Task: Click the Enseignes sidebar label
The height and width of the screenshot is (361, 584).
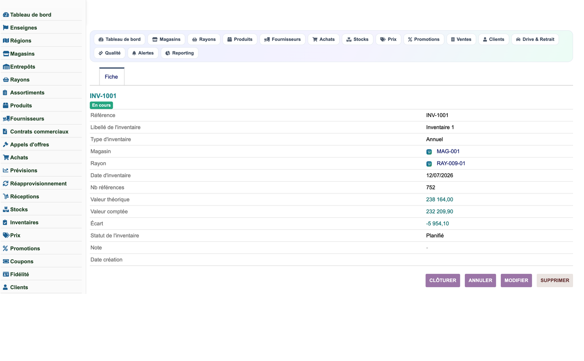Action: pos(23,28)
